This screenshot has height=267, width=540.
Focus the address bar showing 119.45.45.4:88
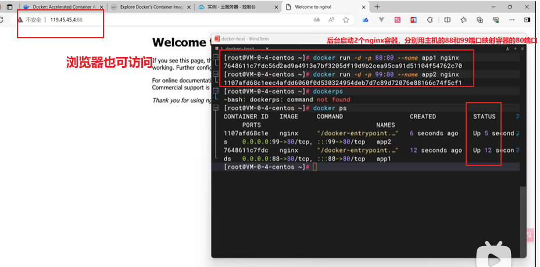[x=66, y=20]
